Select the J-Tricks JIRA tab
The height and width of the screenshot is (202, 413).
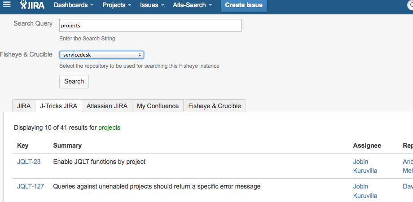coord(58,106)
